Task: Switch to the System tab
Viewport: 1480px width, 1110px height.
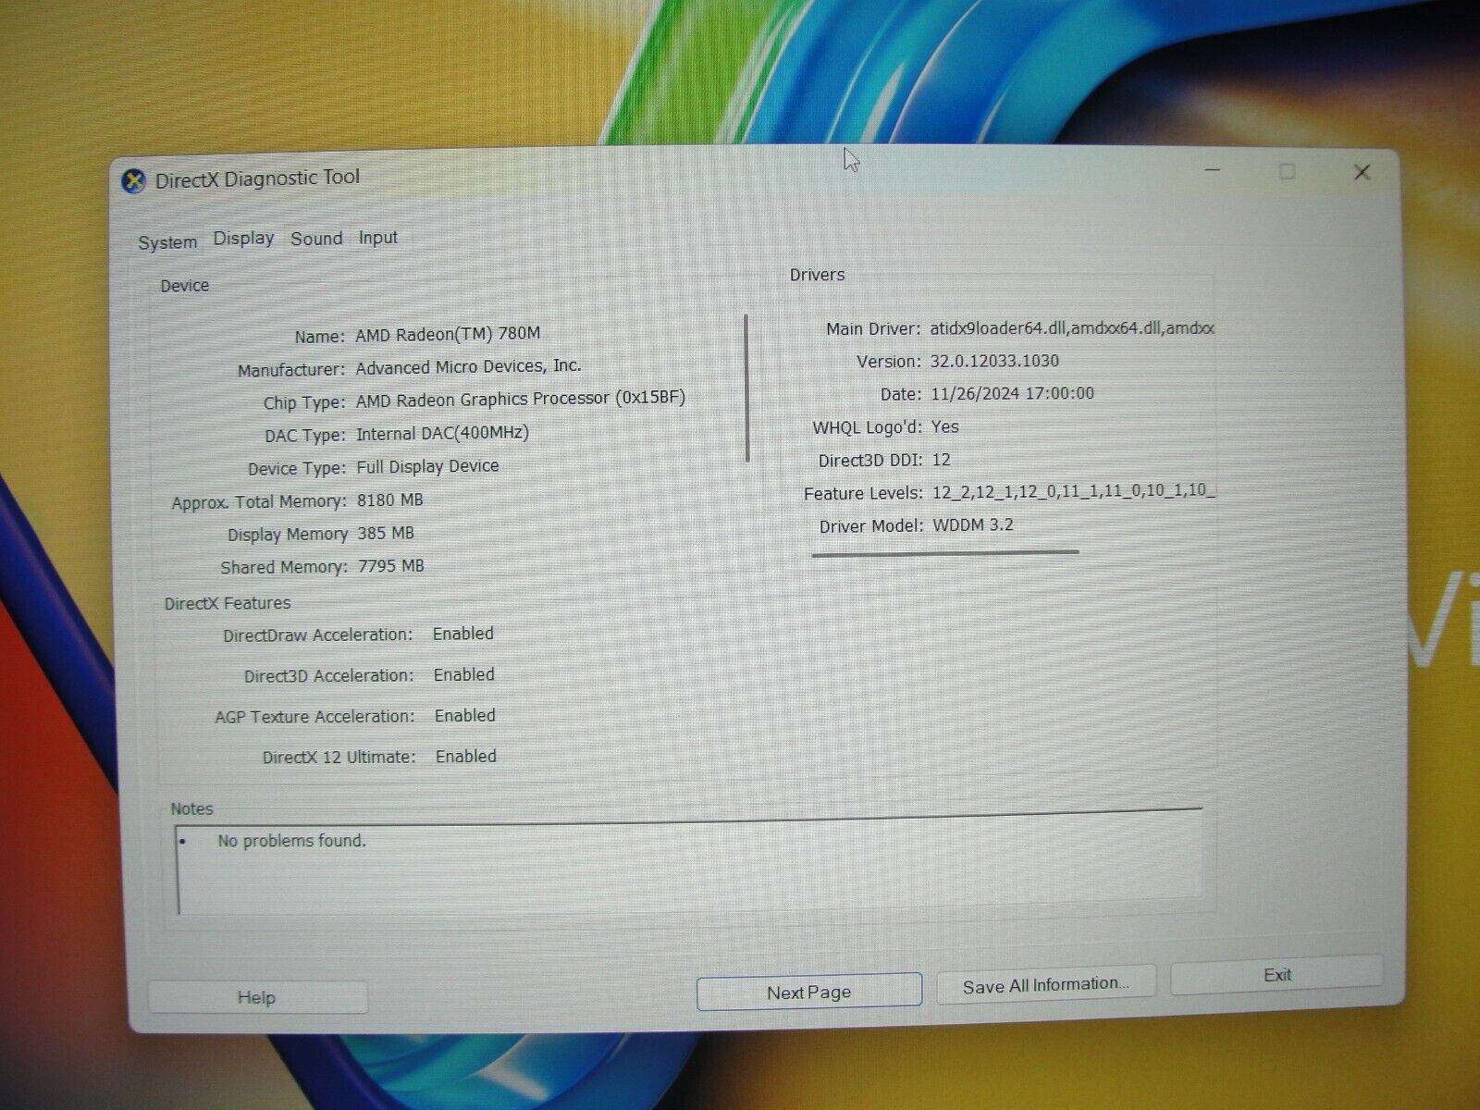Action: pyautogui.click(x=167, y=242)
